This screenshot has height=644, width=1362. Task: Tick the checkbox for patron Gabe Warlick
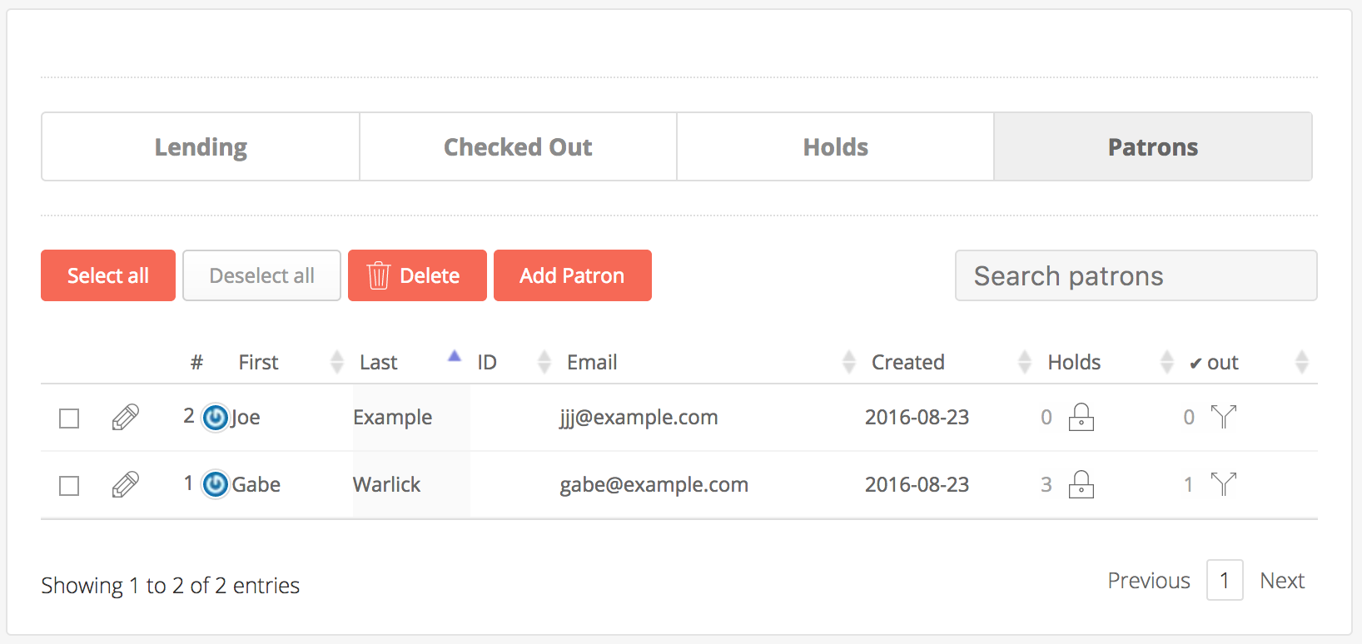pos(69,485)
